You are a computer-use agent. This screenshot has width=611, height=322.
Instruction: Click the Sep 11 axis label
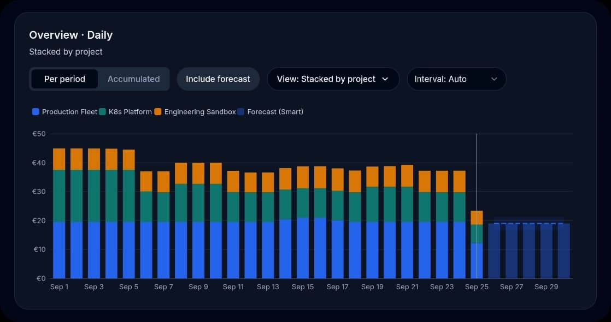233,287
